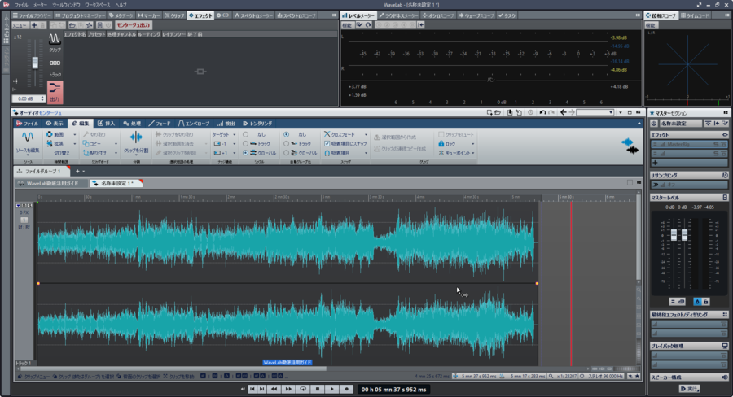The width and height of the screenshot is (733, 397).
Task: Click the トラック chain icon in effect panel
Action: (x=55, y=63)
